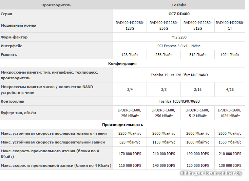Click model number RVD400-M22280-256G

click(164, 25)
